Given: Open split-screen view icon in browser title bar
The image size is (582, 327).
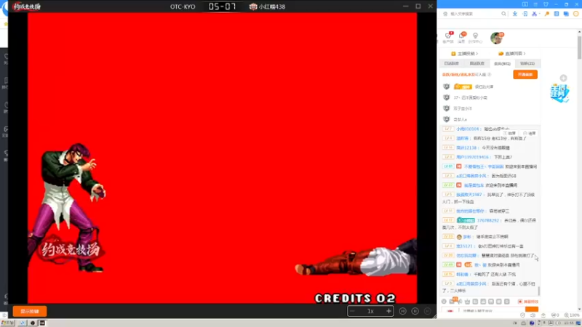Looking at the screenshot, I should [x=525, y=4].
